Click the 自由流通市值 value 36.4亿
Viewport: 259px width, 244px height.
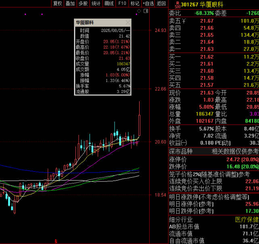[x=251, y=241]
